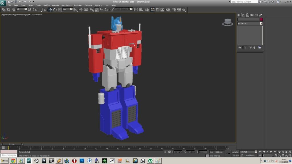Toggle Angle Snap
This screenshot has width=292, height=164.
tap(97, 10)
